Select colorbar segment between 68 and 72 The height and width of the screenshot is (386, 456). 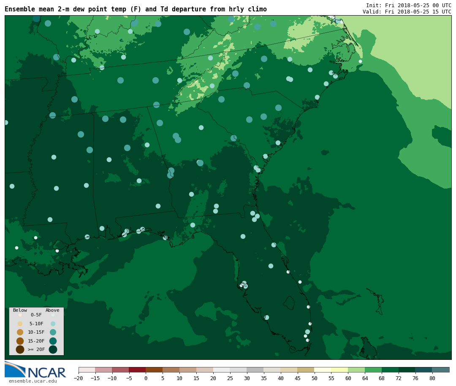[x=391, y=370]
